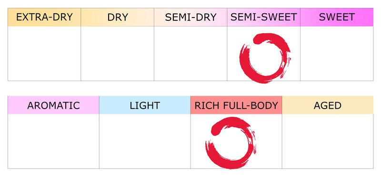Screen dimensions: 381x176
Task: Pick the light blue LIGHT color swatch
Action: (145, 105)
